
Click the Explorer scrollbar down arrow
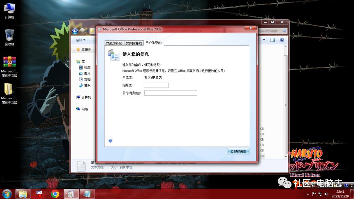tap(286, 156)
